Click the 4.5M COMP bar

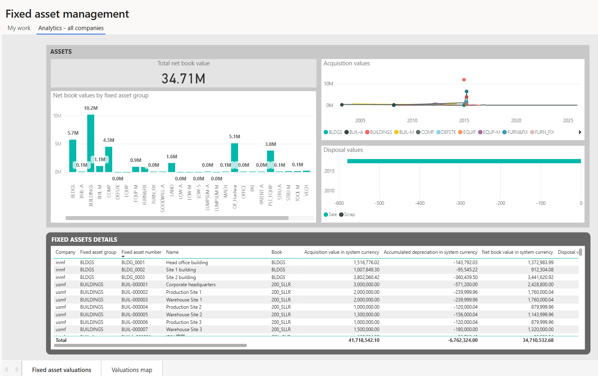point(109,159)
